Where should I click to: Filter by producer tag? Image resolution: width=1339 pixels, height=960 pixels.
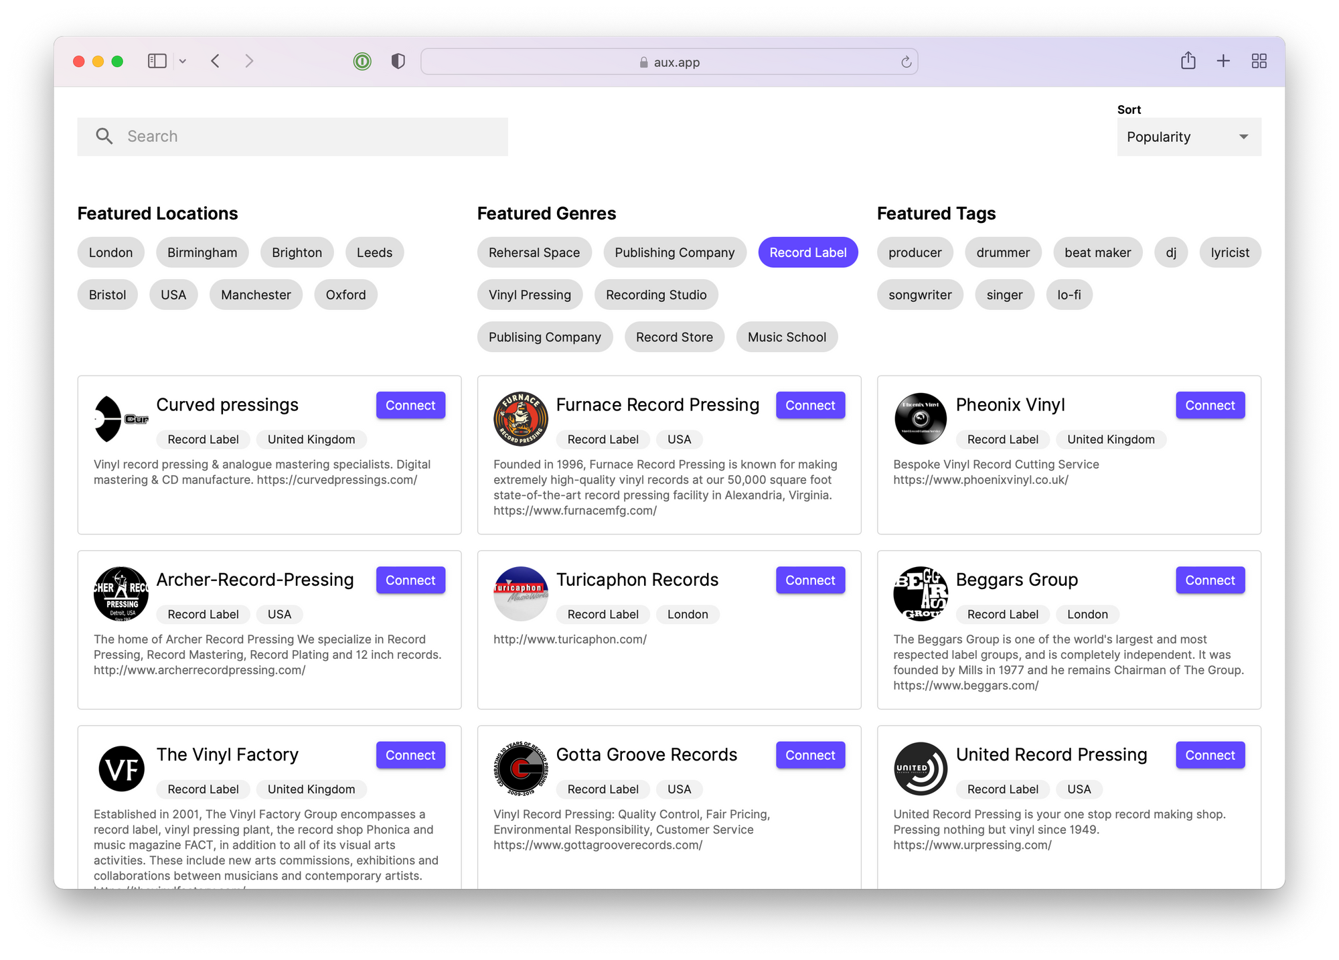(915, 252)
